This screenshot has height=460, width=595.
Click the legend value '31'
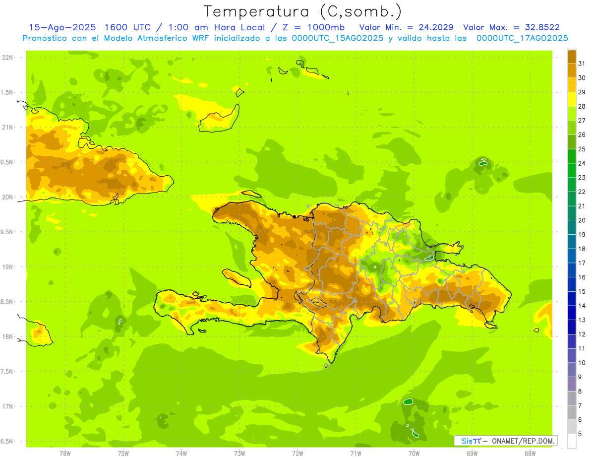pos(582,64)
